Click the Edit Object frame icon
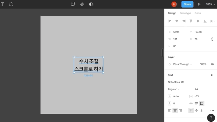This screenshot has height=122, width=217. click(73, 4)
